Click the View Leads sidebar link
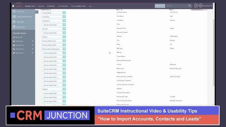Screen dimensions: 226x127 [20, 22]
